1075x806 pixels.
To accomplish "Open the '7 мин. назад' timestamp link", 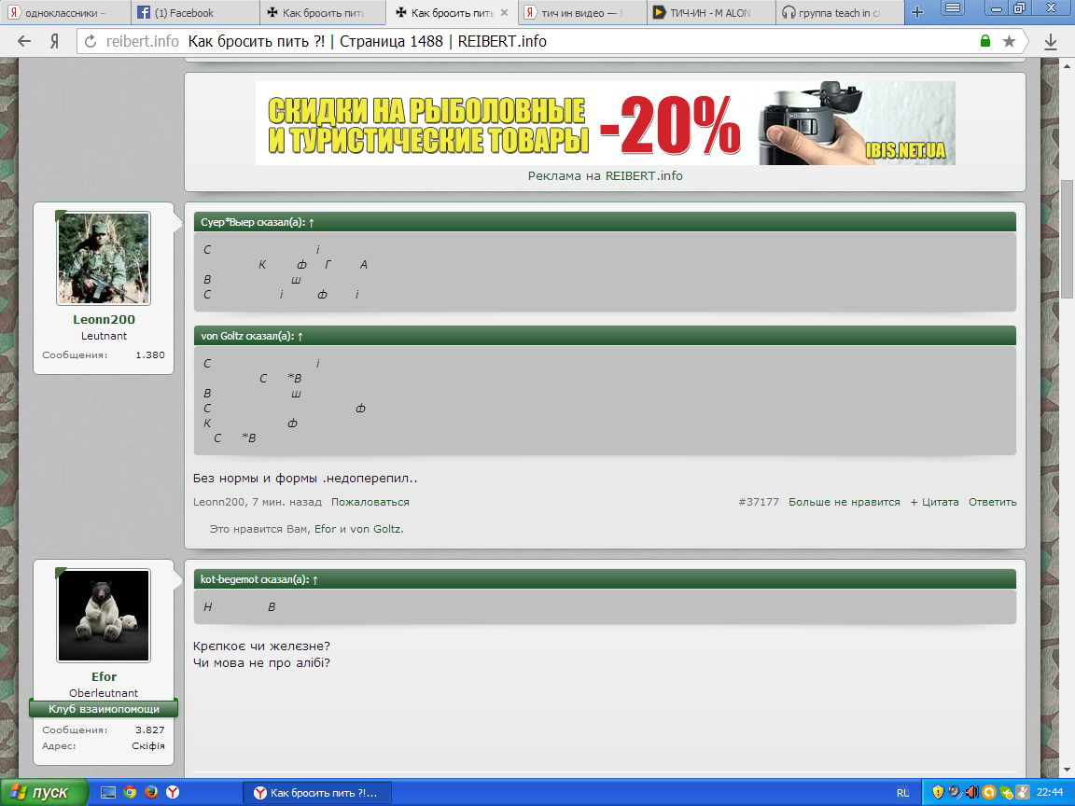I will pos(286,502).
